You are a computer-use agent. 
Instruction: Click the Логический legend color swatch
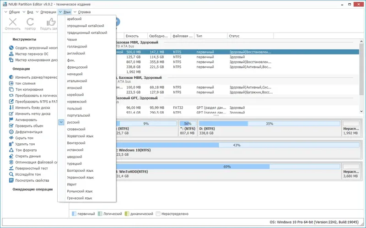tap(100, 214)
